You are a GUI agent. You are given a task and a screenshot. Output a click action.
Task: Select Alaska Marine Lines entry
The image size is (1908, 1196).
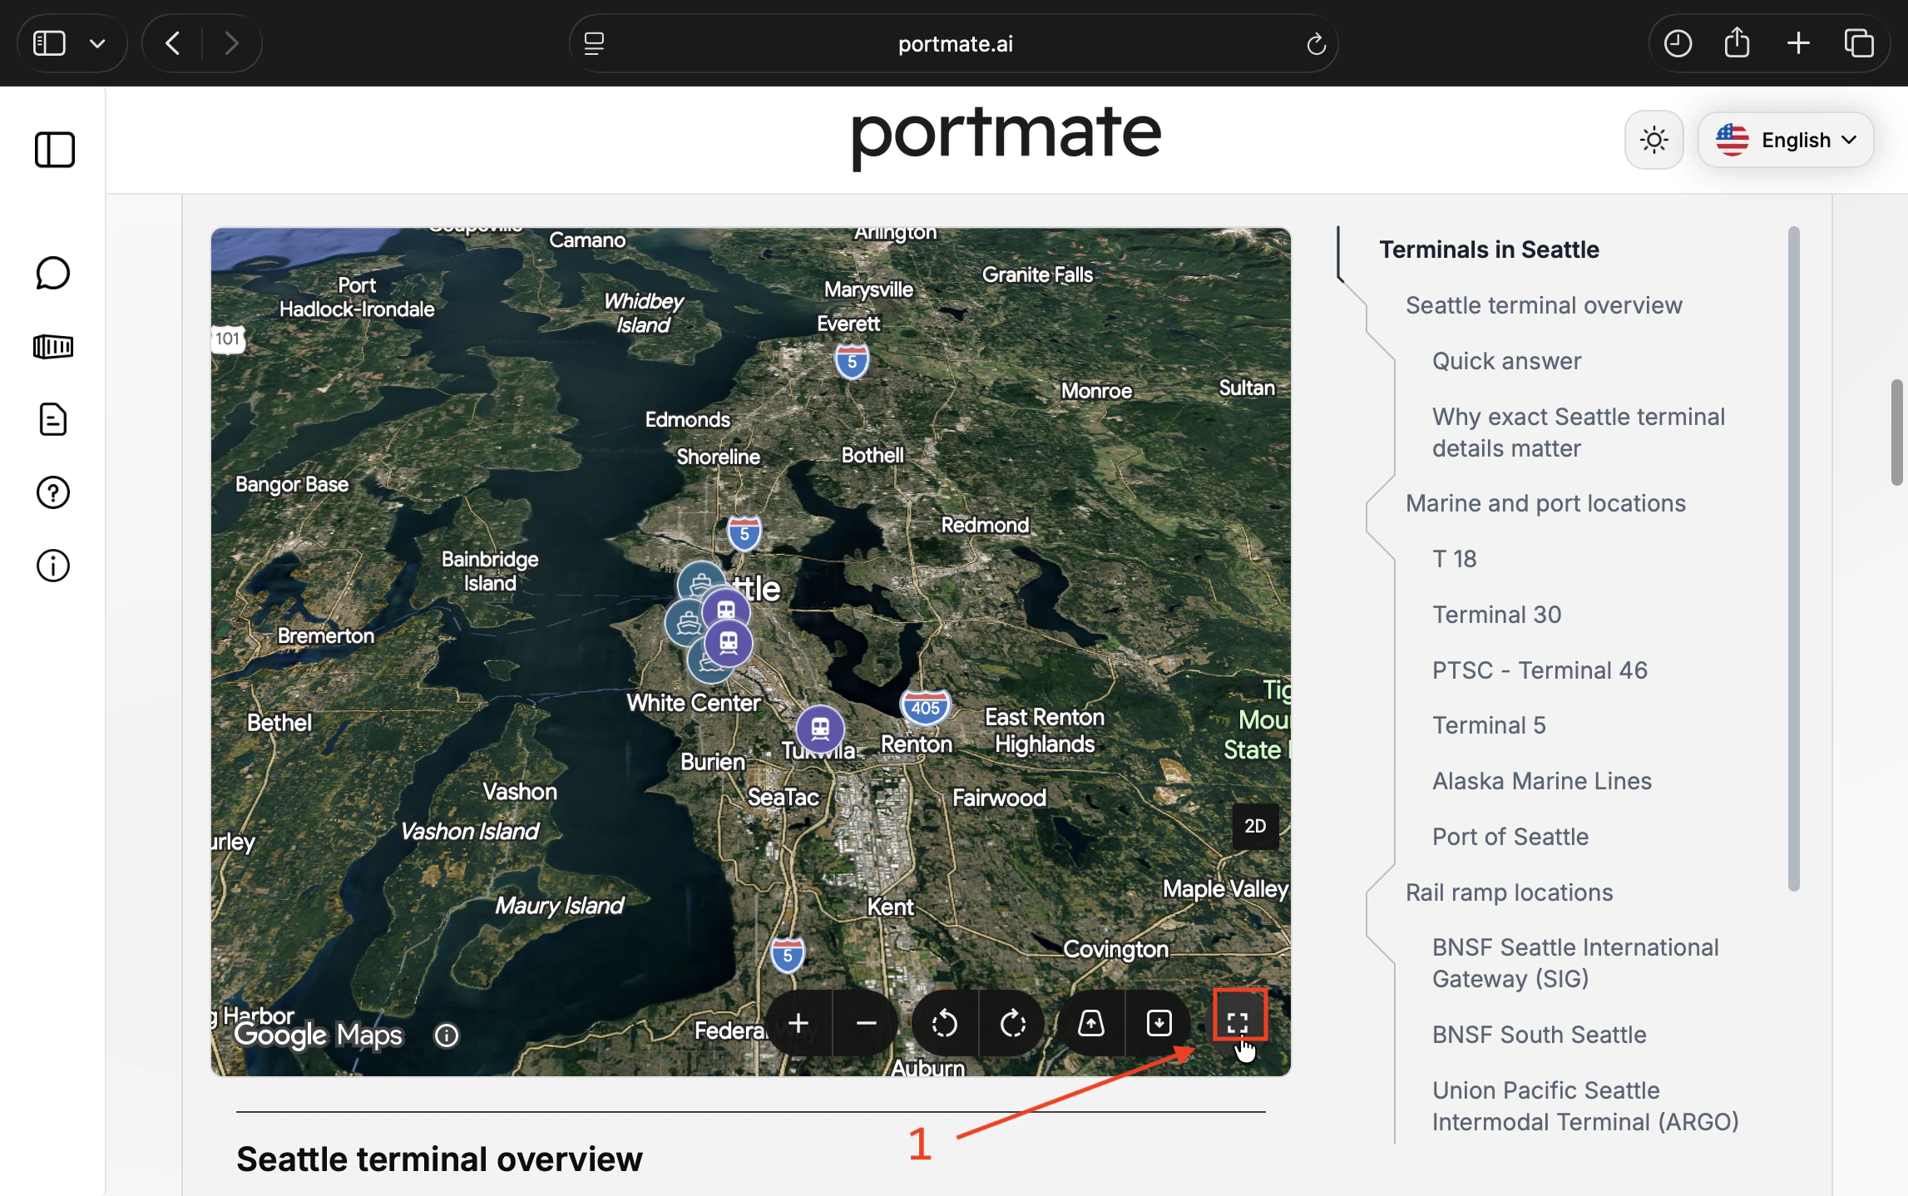[1542, 781]
